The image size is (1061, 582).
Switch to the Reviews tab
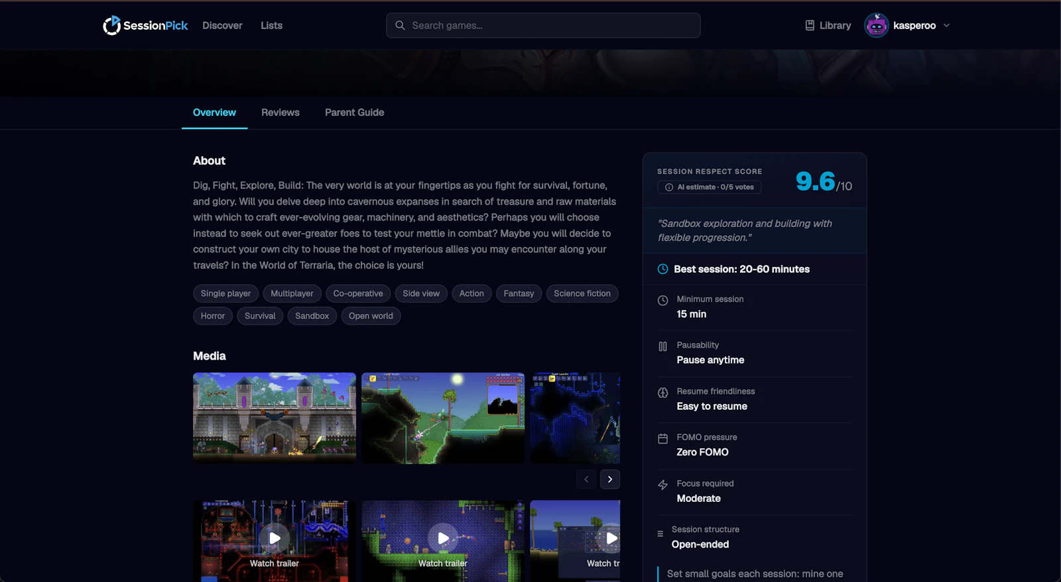[x=281, y=113]
